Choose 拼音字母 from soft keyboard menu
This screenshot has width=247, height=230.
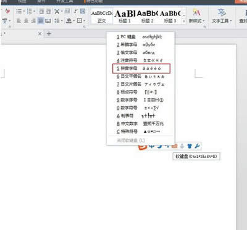141,68
